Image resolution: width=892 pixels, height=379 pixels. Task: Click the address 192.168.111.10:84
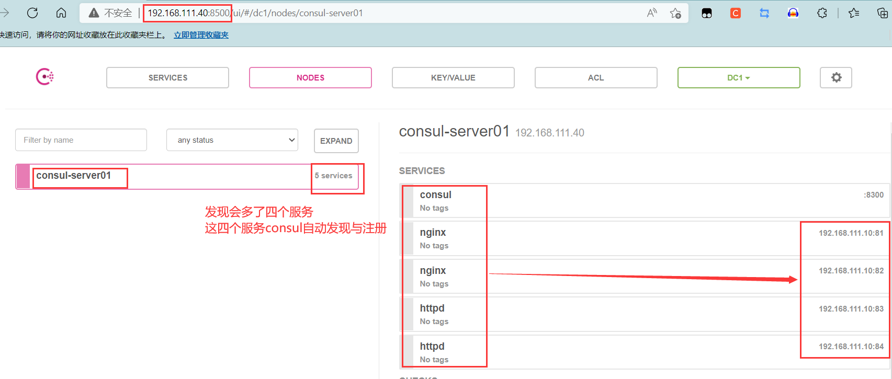pyautogui.click(x=851, y=347)
